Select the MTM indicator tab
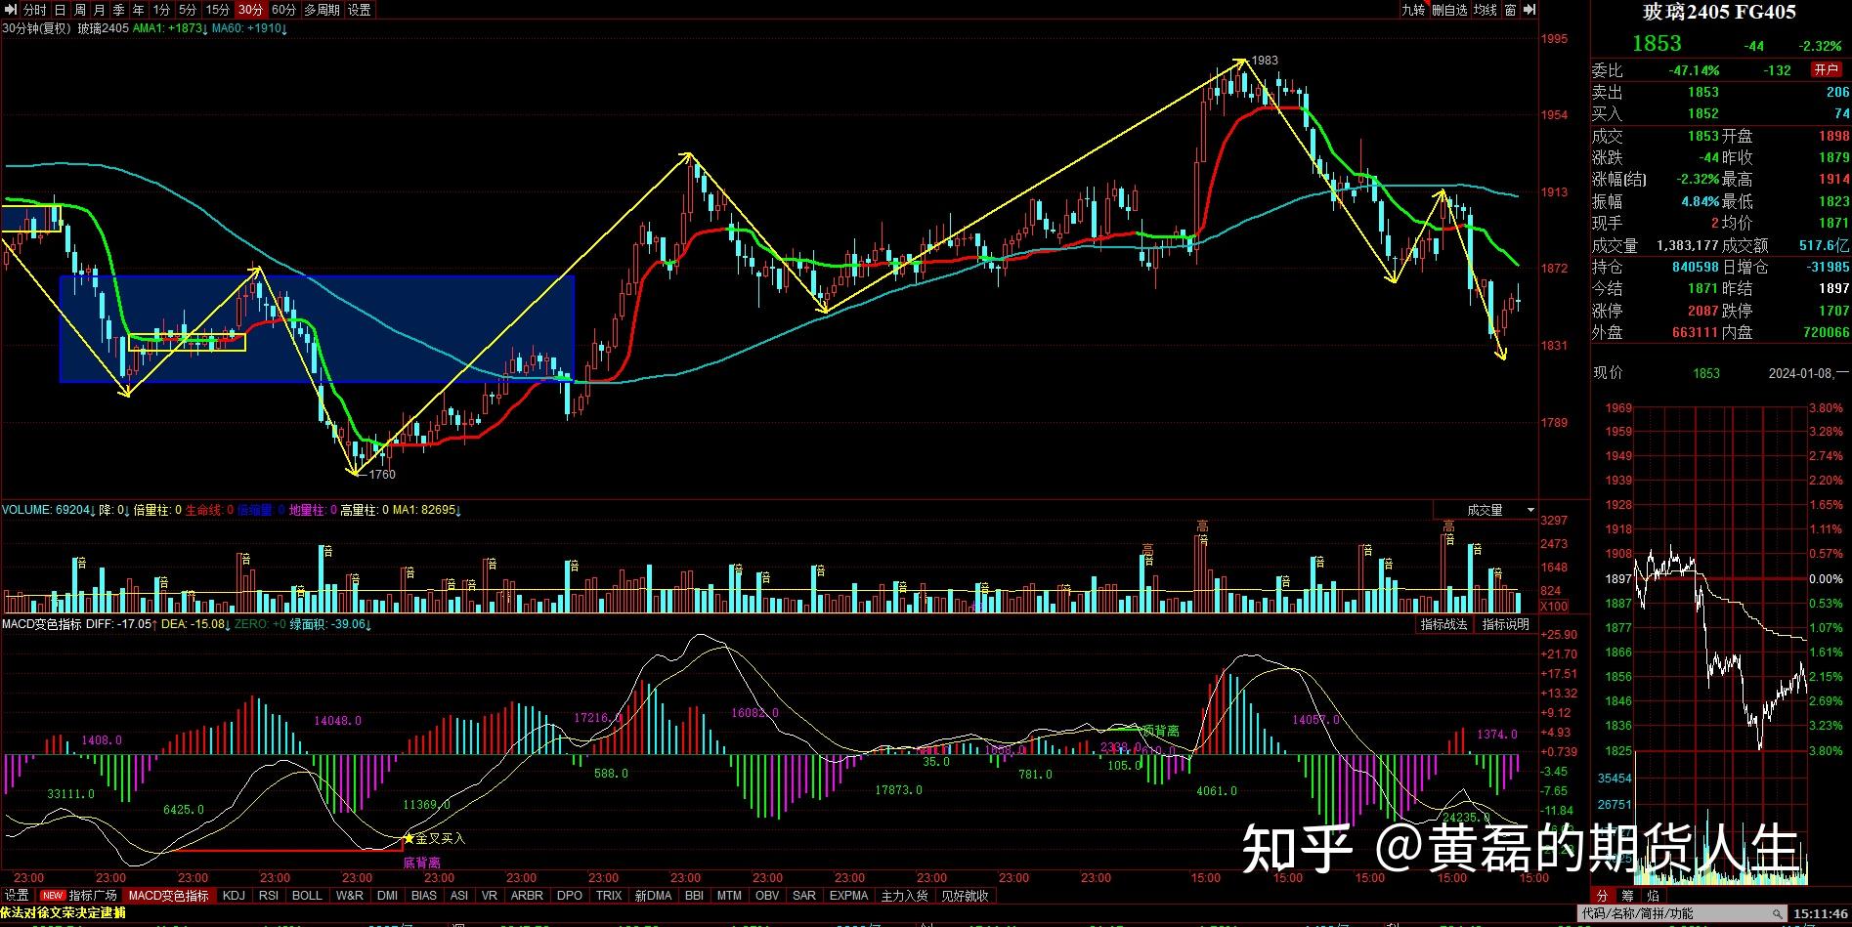The image size is (1852, 927). point(729,895)
